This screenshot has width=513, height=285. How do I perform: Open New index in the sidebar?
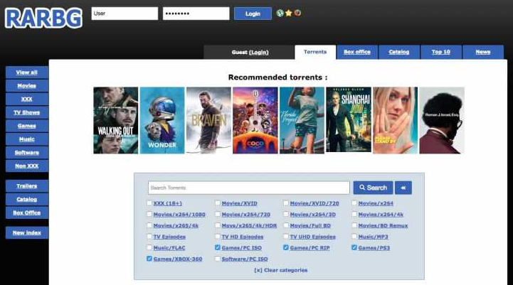point(27,232)
